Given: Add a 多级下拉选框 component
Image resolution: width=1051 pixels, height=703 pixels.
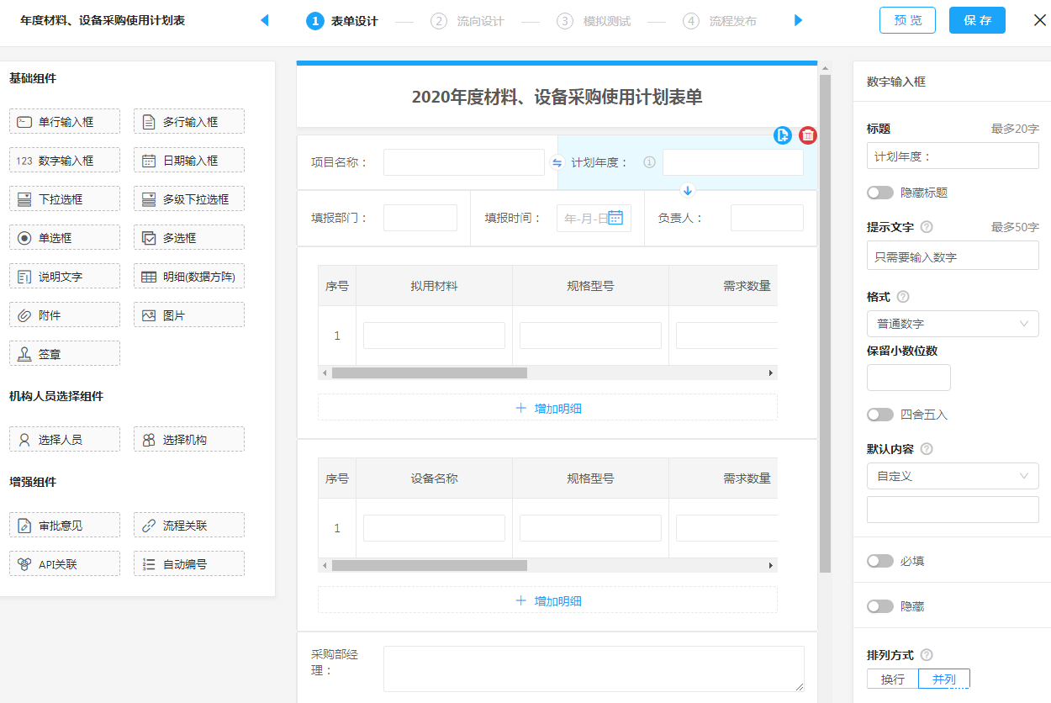Looking at the screenshot, I should pos(189,198).
